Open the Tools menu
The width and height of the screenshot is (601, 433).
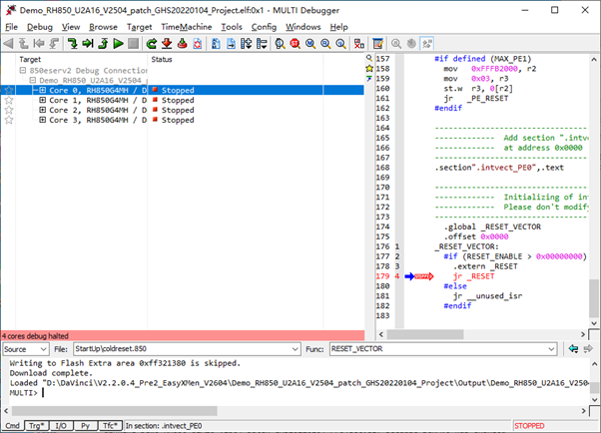coord(232,27)
